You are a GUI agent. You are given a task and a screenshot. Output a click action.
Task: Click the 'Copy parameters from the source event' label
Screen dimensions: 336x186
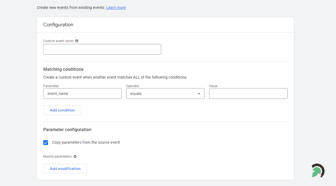click(x=86, y=143)
